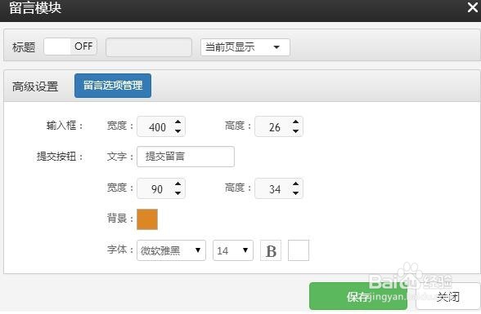Increase submit button width from 90
Viewport: 481px width, 314px height.
click(178, 184)
